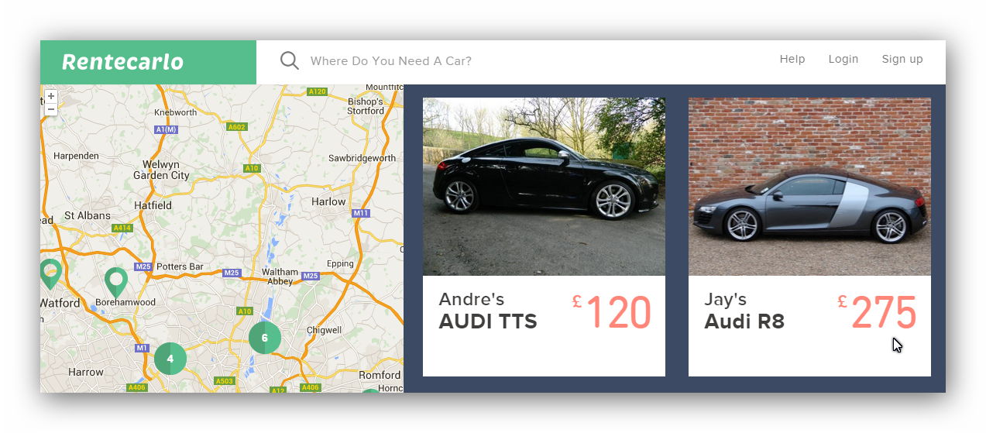Viewport: 986px width, 433px height.
Task: Click the Waltham Abbey label on map
Action: pos(280,277)
